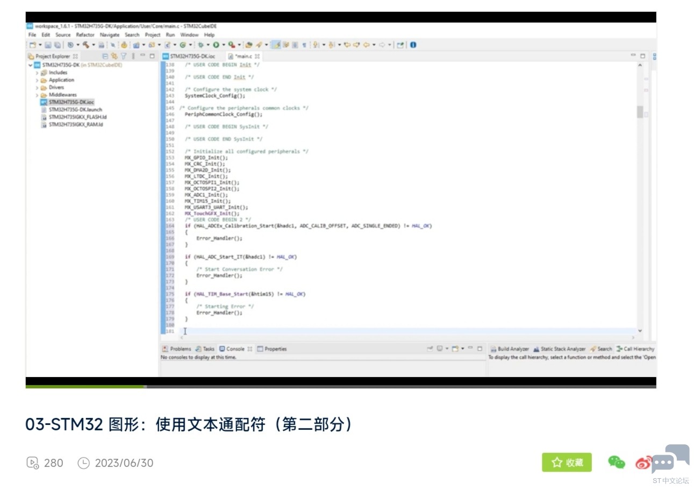Toggle Mark Occurrences highlighter in toolbar

276,45
